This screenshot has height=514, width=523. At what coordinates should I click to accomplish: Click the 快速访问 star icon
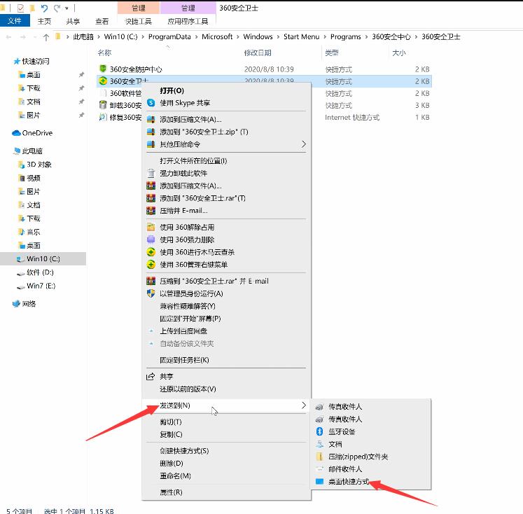click(x=17, y=61)
